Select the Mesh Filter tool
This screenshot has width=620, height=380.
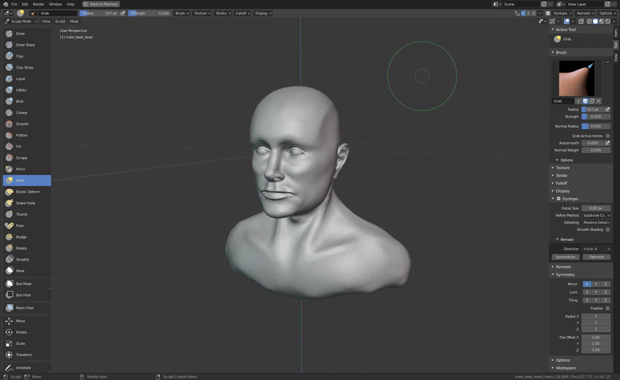pos(25,308)
